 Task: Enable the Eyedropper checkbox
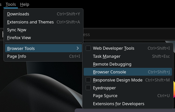tap(88, 88)
